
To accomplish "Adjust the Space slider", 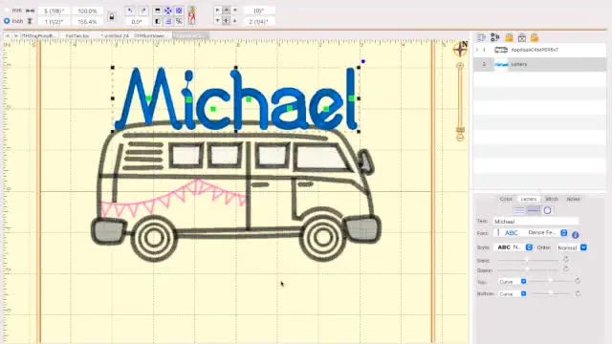I will [x=528, y=269].
